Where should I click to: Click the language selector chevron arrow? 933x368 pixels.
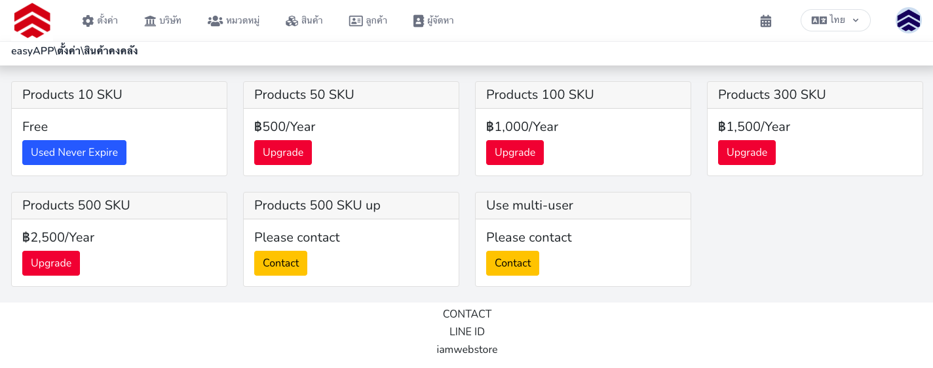click(x=855, y=20)
